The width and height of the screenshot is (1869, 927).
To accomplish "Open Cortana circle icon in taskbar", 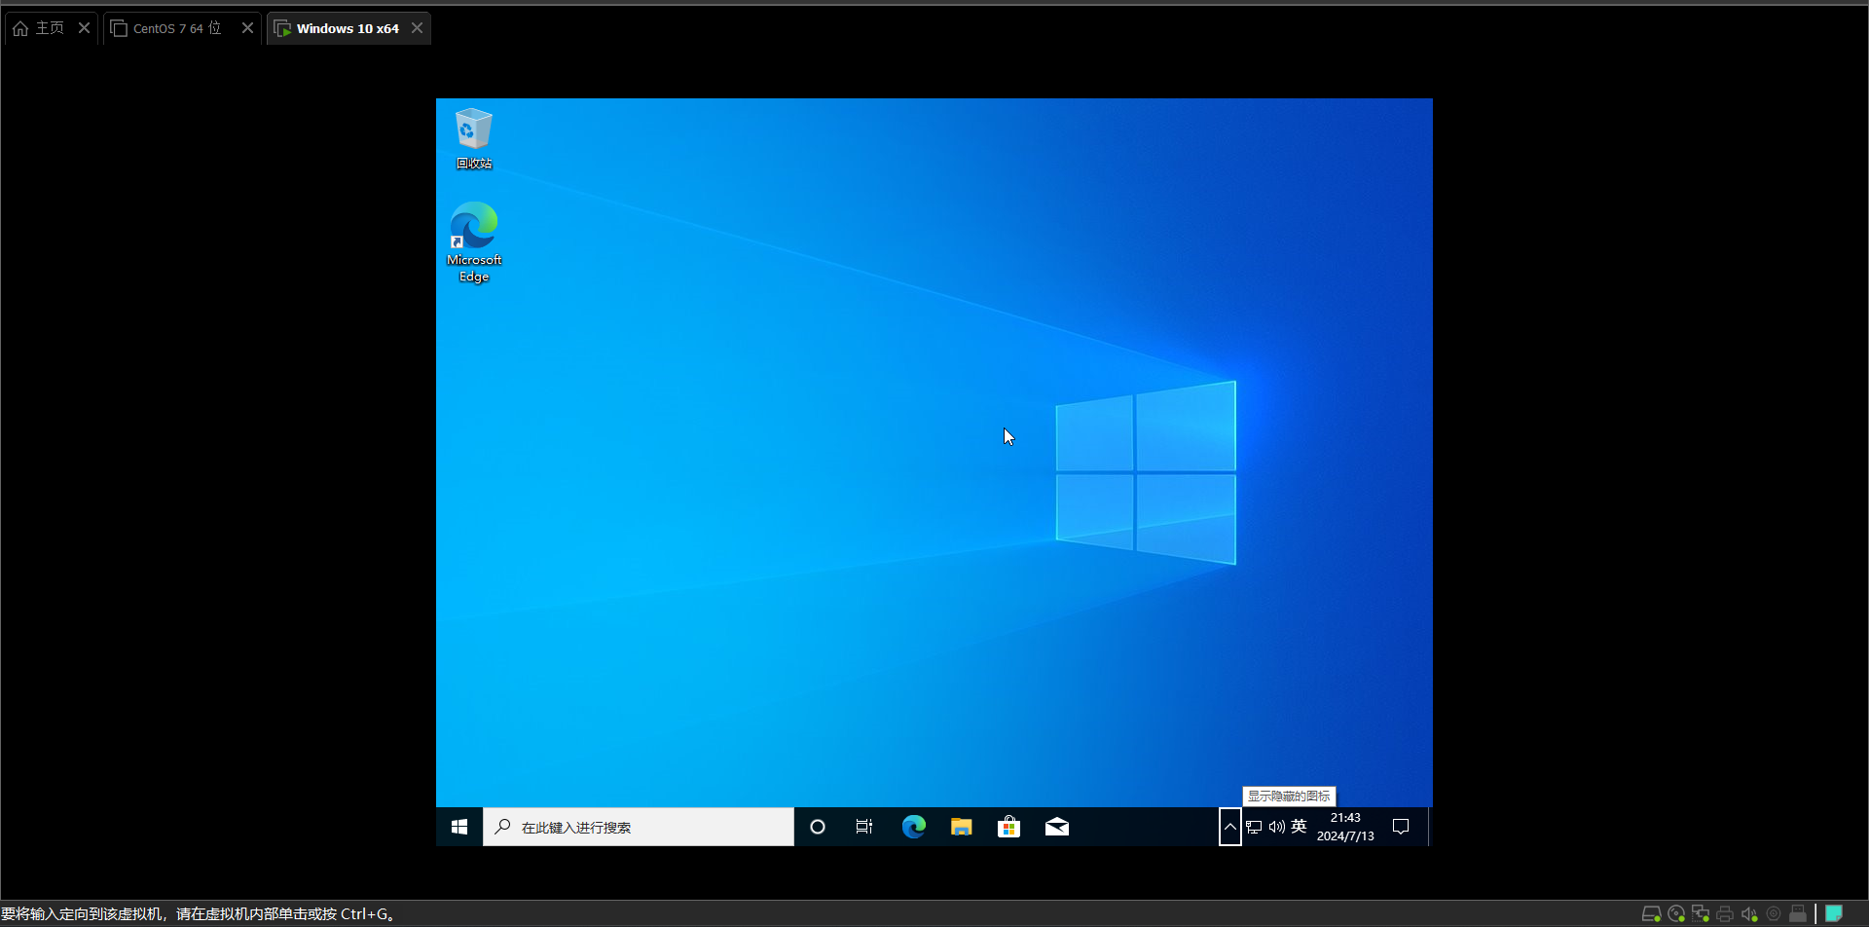I will (x=818, y=827).
